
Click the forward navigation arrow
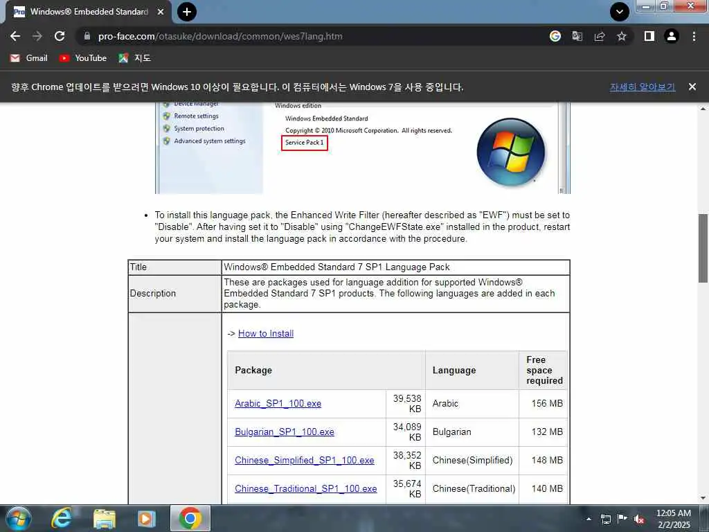[x=37, y=36]
